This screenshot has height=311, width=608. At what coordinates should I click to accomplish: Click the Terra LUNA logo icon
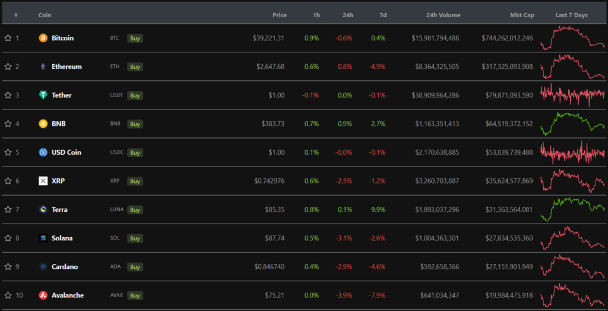click(x=43, y=209)
